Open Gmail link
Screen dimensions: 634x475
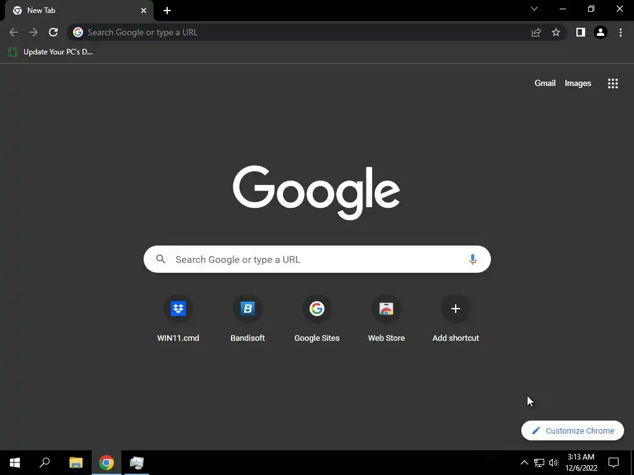[x=545, y=83]
